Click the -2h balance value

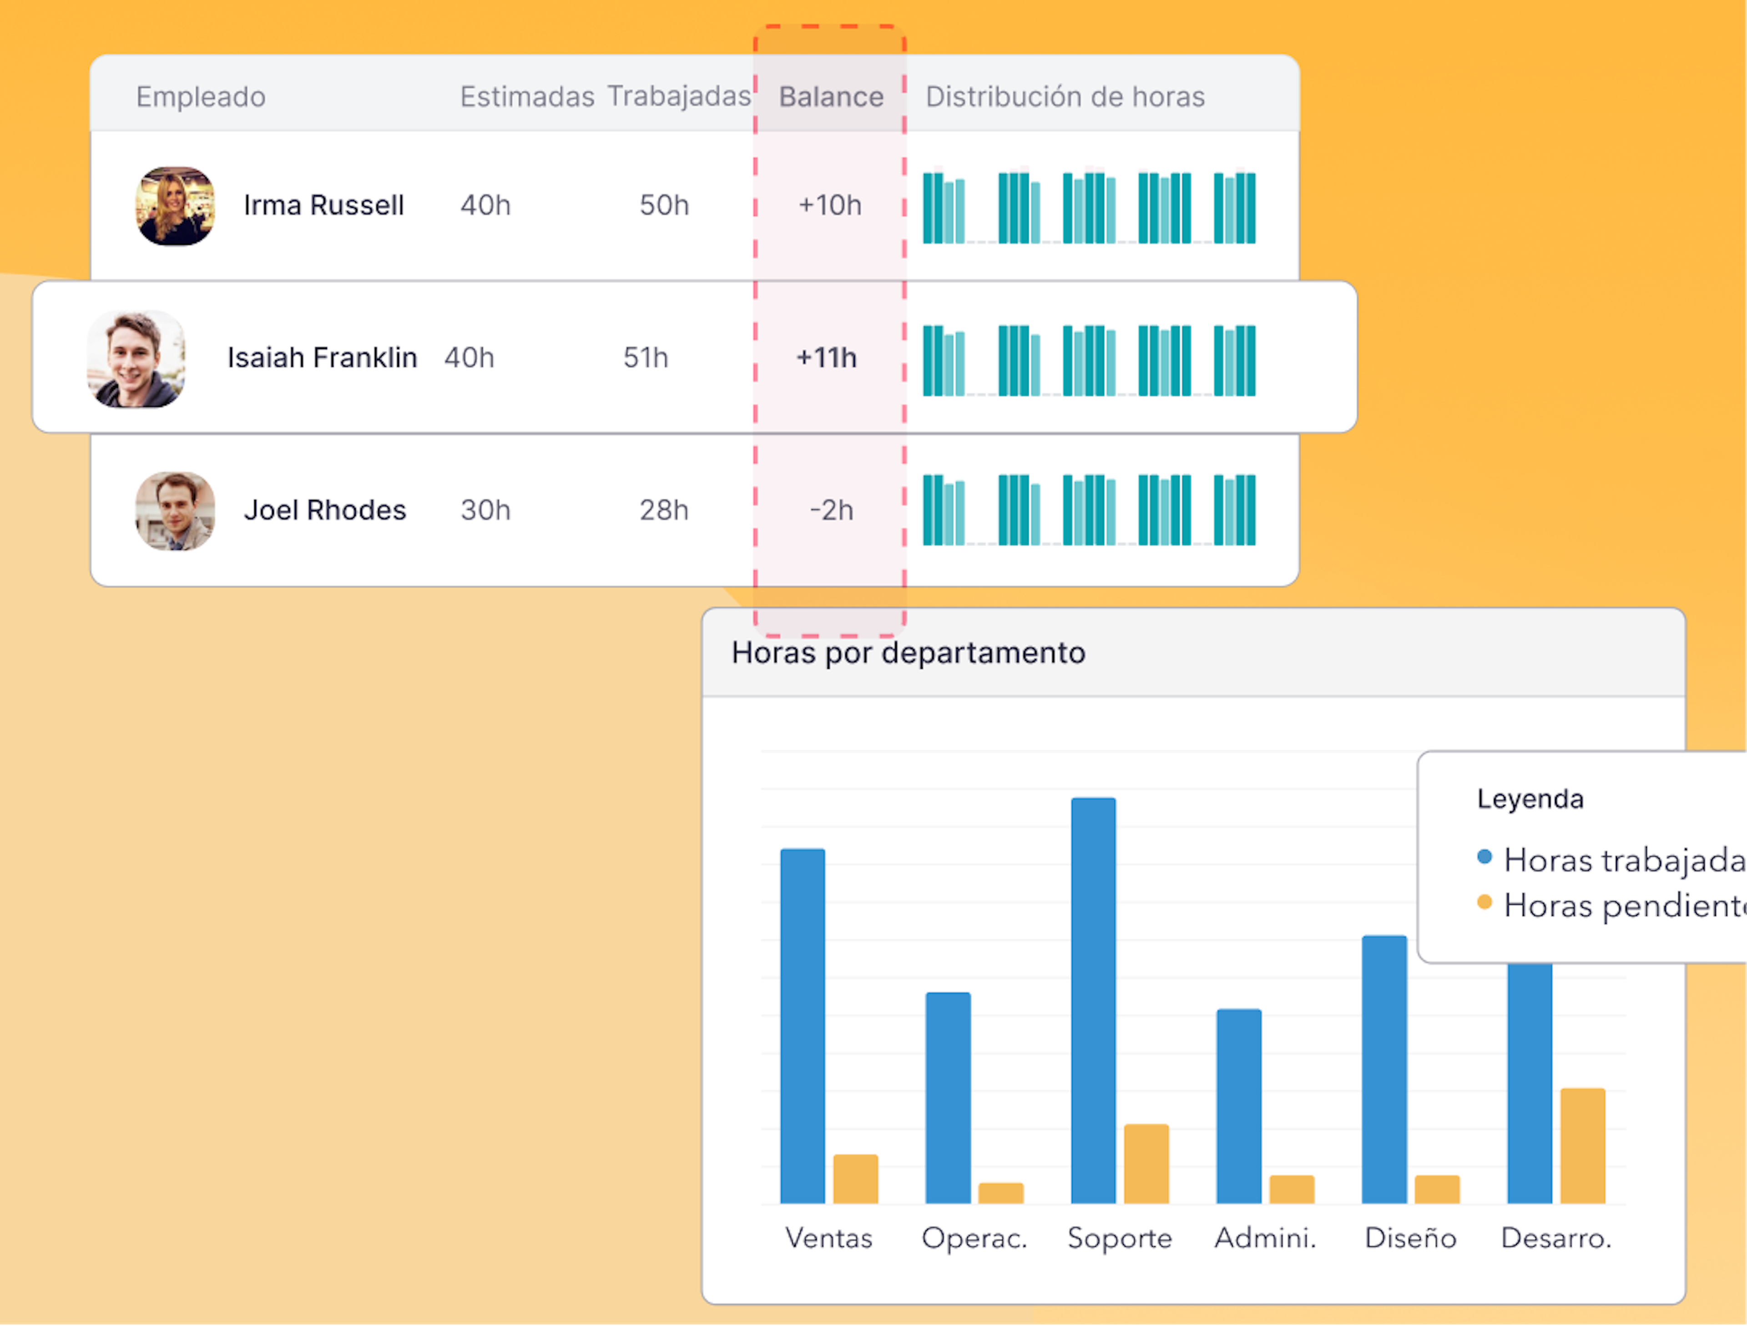point(831,510)
